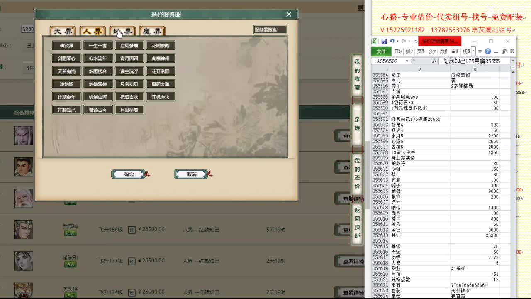Open the Excel 公式 ribbon tab

[432, 51]
